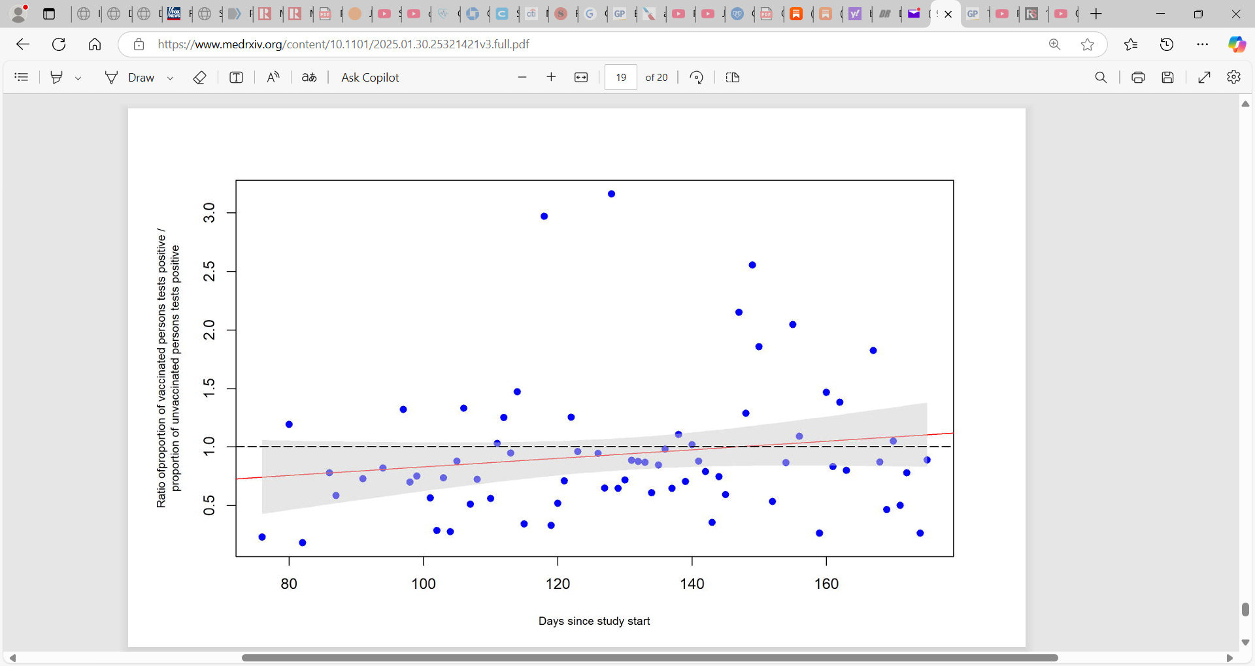Print the PDF document
The image size is (1255, 666).
pos(1138,77)
